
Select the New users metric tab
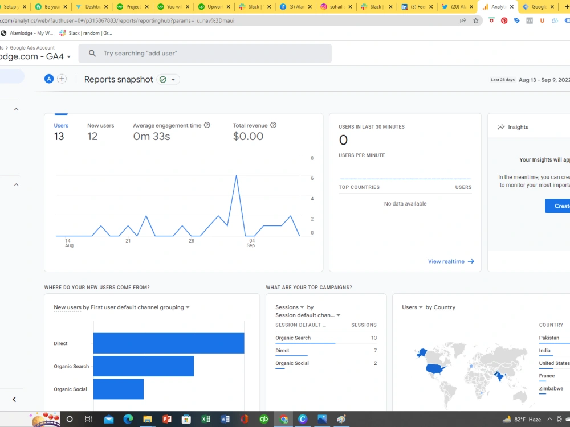tap(100, 132)
